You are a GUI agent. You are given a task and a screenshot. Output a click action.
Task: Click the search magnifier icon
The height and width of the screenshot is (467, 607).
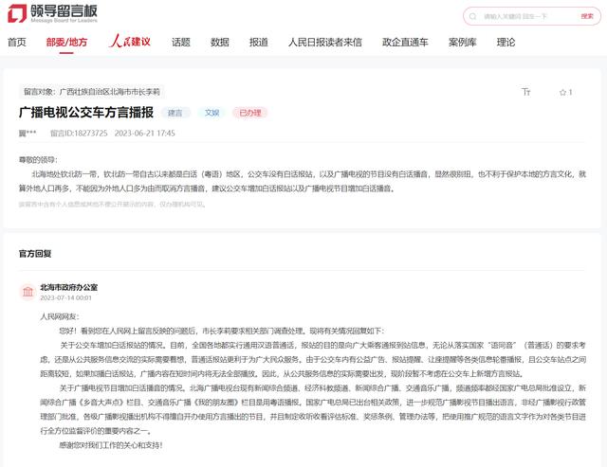[585, 16]
